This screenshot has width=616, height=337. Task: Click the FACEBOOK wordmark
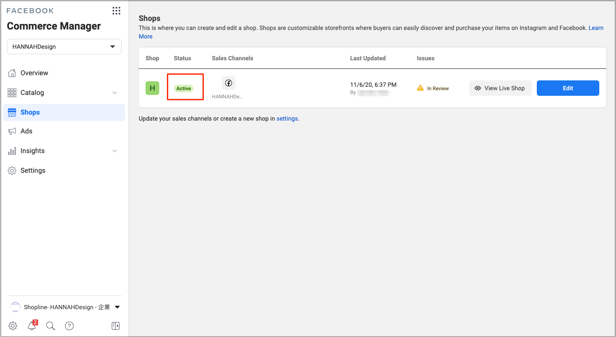click(x=30, y=11)
